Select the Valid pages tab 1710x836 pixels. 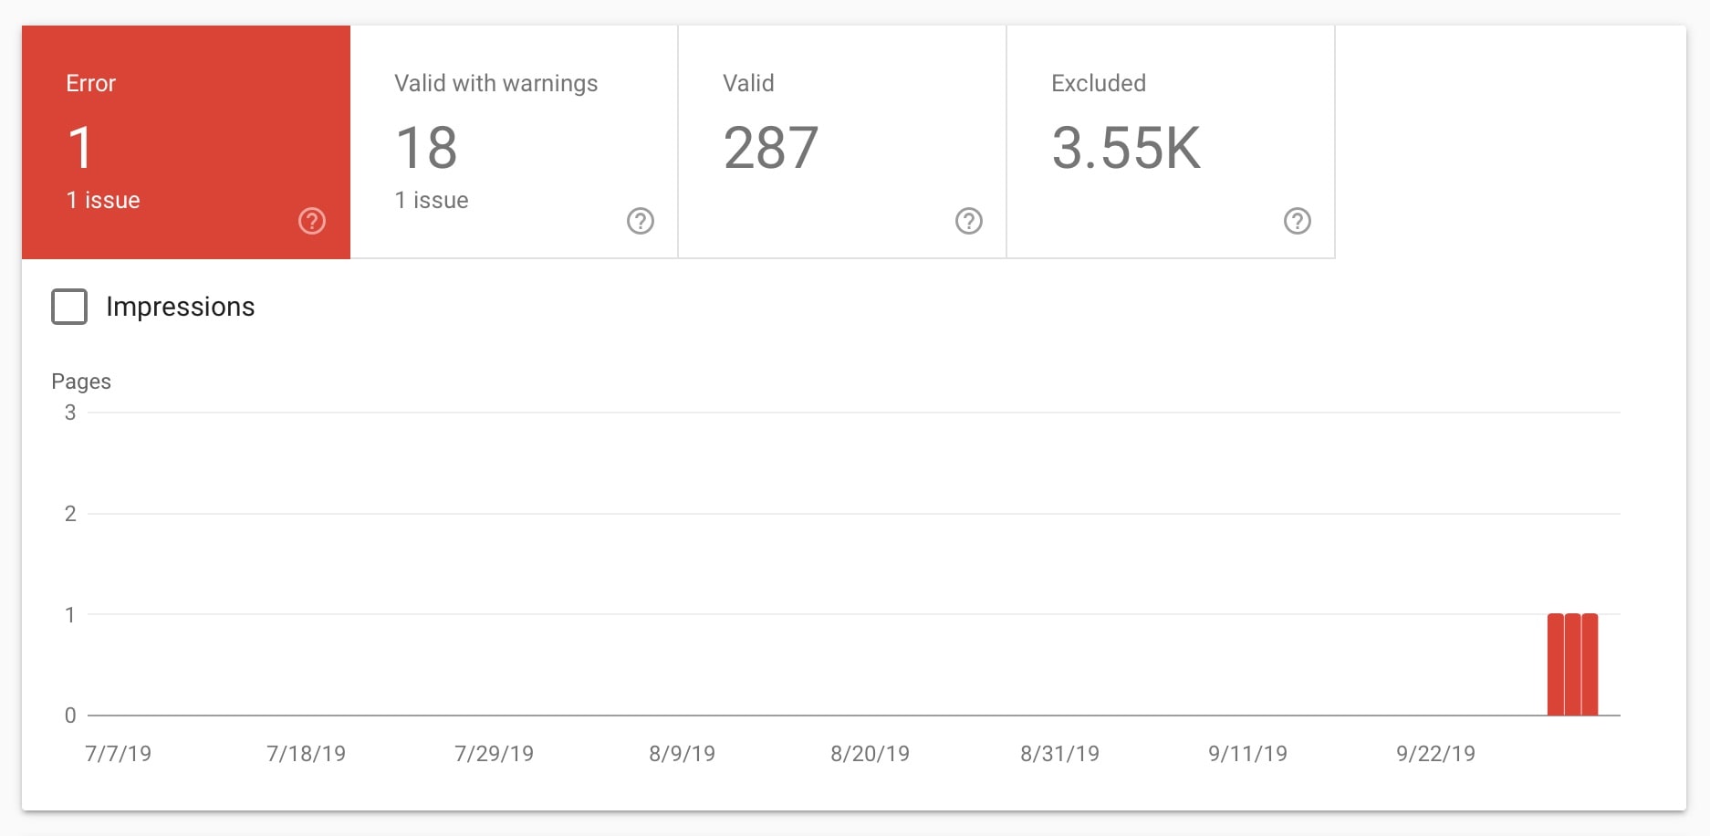[x=842, y=141]
